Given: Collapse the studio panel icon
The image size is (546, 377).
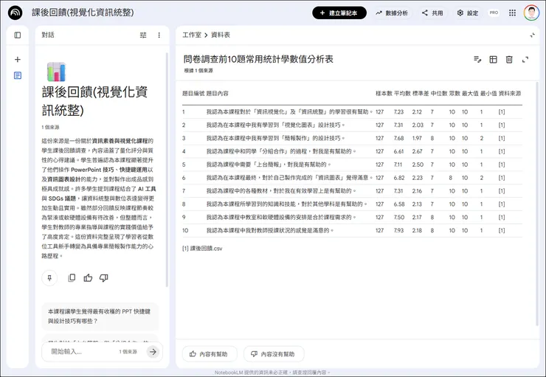Looking at the screenshot, I should (x=533, y=35).
